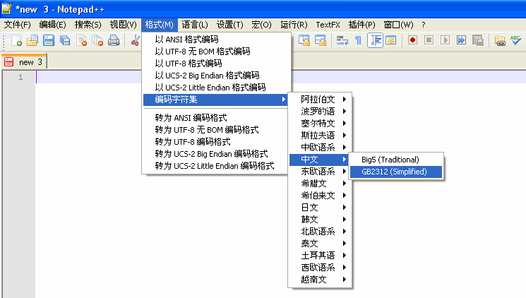Click line 1 in the editor text area
The width and height of the screenshot is (526, 298).
click(281, 77)
